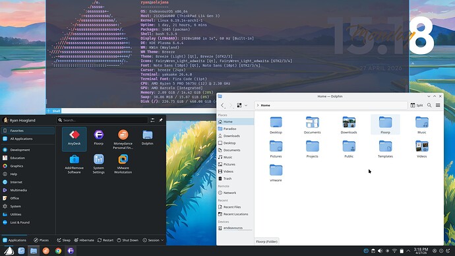Click the Hibernate button in launcher
455x256 pixels.
84,240
